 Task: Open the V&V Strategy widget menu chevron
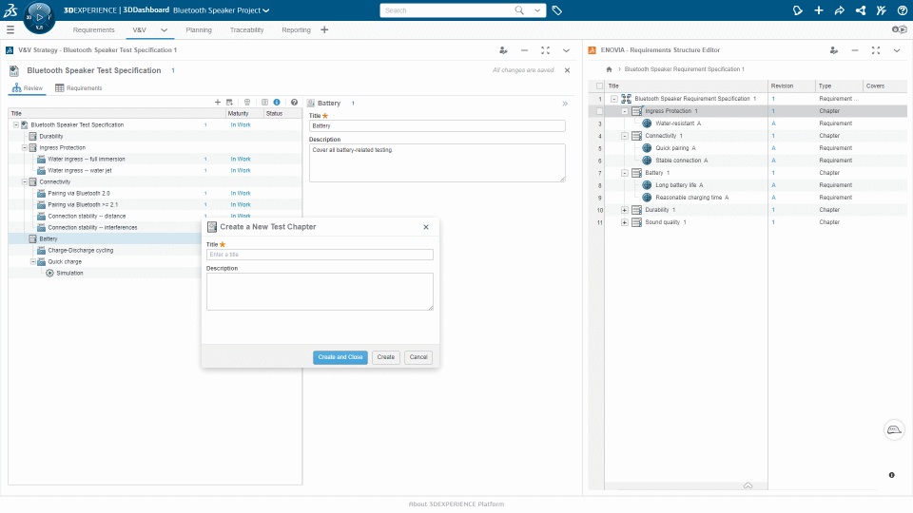click(566, 50)
